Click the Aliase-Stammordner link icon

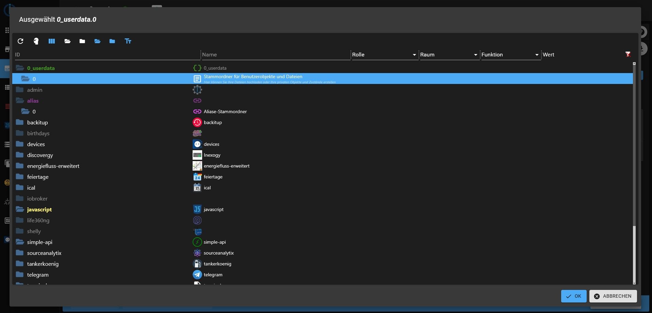click(197, 111)
